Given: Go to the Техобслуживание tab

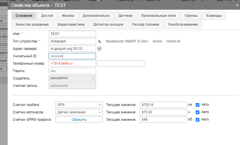Looking at the screenshot, I should click(183, 24).
